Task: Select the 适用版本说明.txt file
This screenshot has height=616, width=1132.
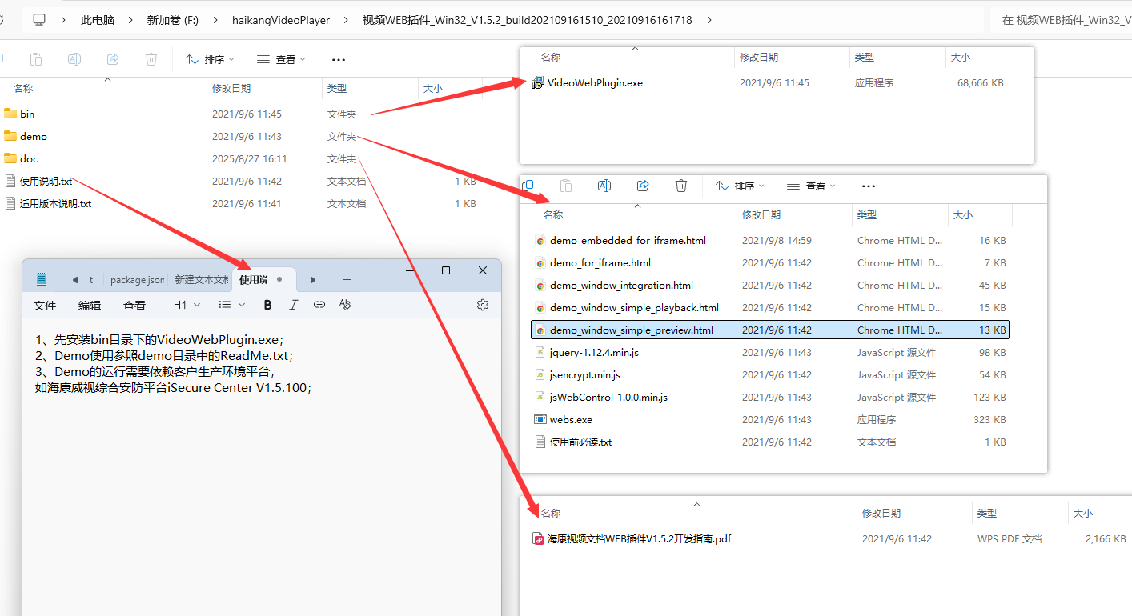Action: point(48,203)
